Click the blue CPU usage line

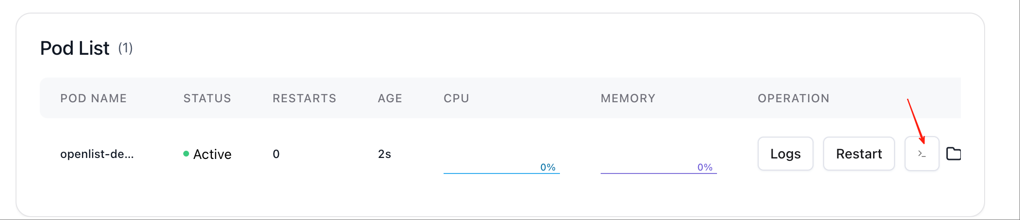click(490, 173)
